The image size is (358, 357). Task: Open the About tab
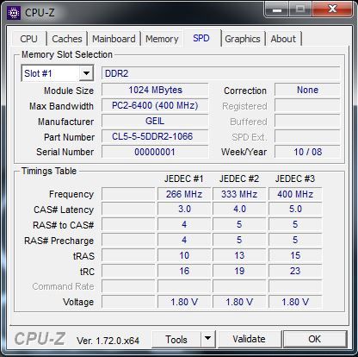click(x=283, y=39)
